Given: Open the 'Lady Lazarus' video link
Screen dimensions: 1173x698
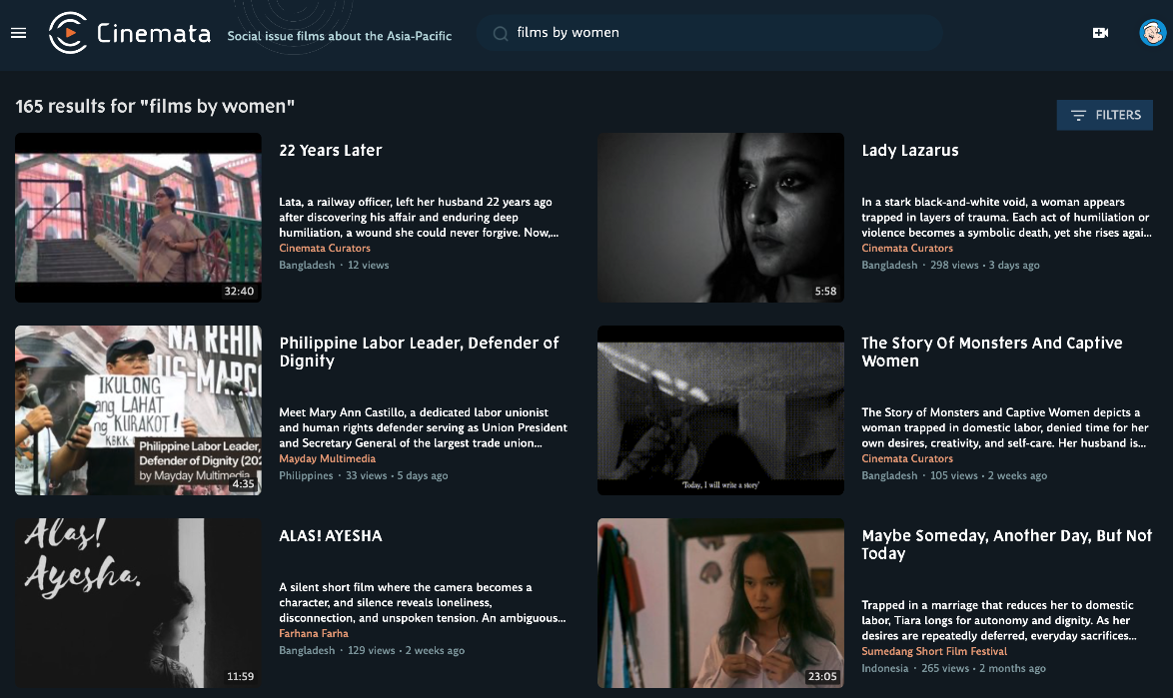Looking at the screenshot, I should tap(909, 150).
